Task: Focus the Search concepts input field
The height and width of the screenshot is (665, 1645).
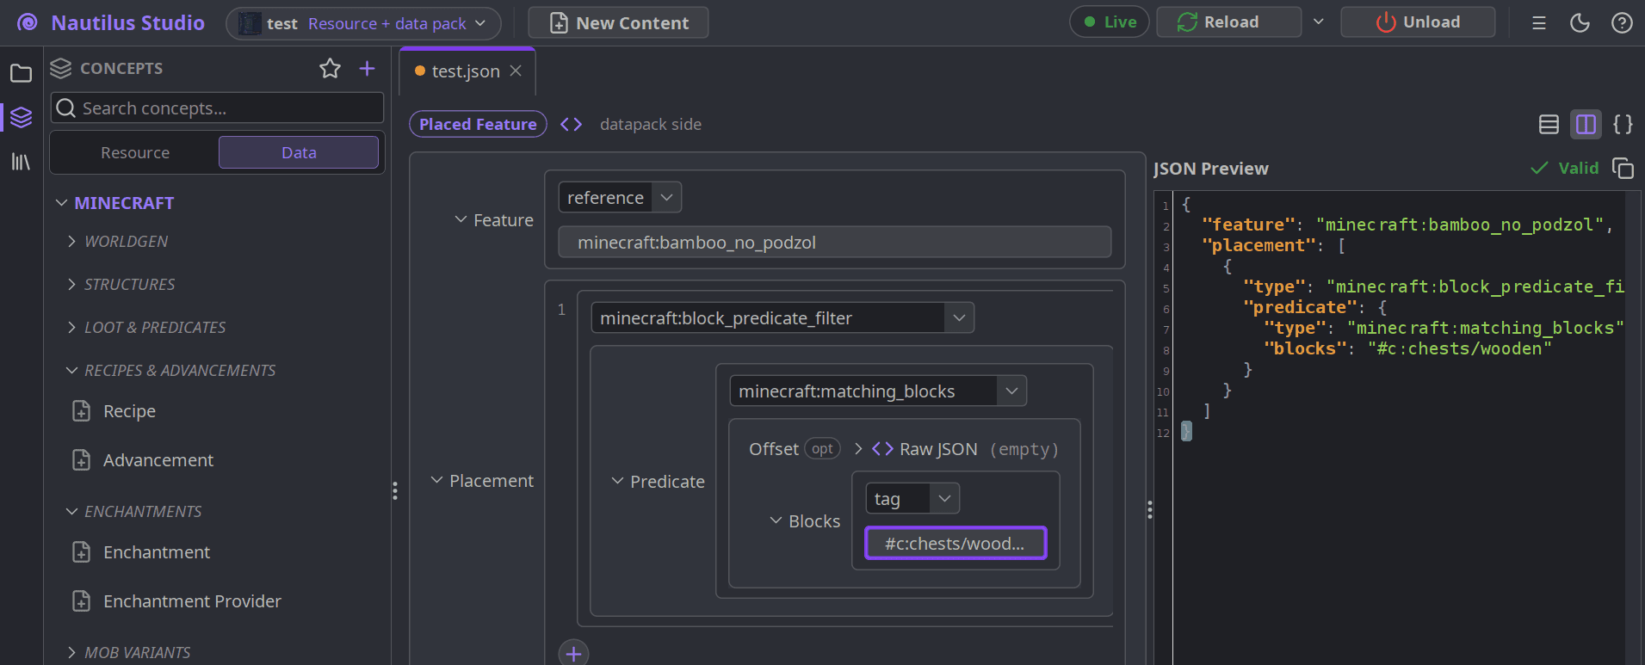Action: (217, 108)
